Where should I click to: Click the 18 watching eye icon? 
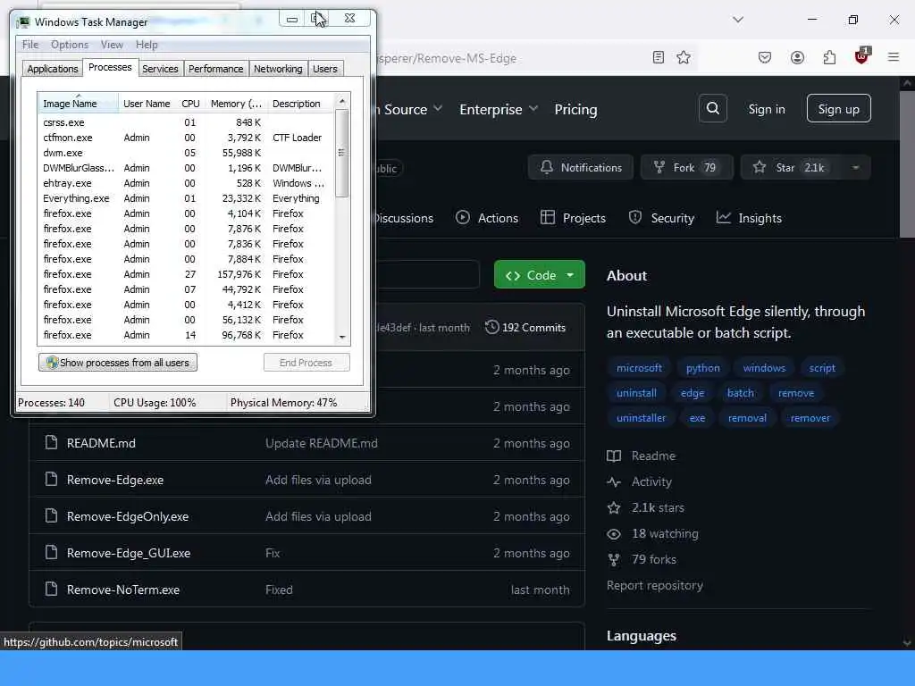(x=614, y=534)
